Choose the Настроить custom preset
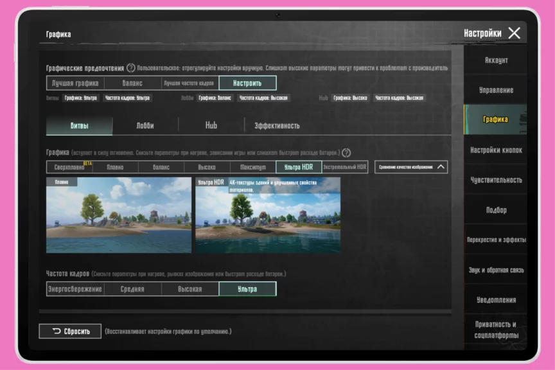 [247, 83]
